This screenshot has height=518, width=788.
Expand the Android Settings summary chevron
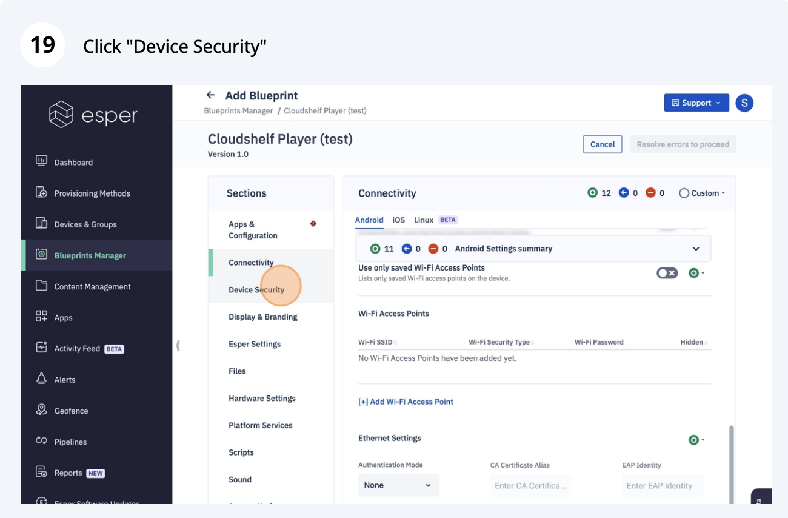tap(696, 249)
